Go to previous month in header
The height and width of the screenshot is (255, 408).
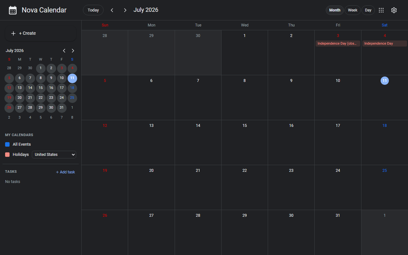(112, 10)
